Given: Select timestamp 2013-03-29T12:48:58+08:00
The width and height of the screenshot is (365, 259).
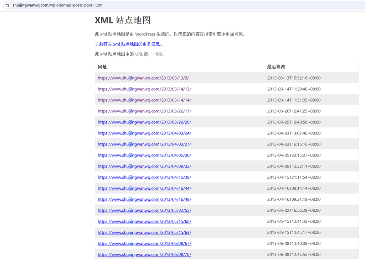Looking at the screenshot, I should [294, 122].
